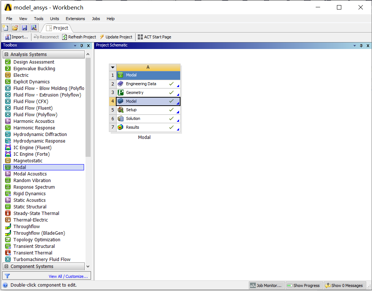Click Update Project

click(116, 37)
